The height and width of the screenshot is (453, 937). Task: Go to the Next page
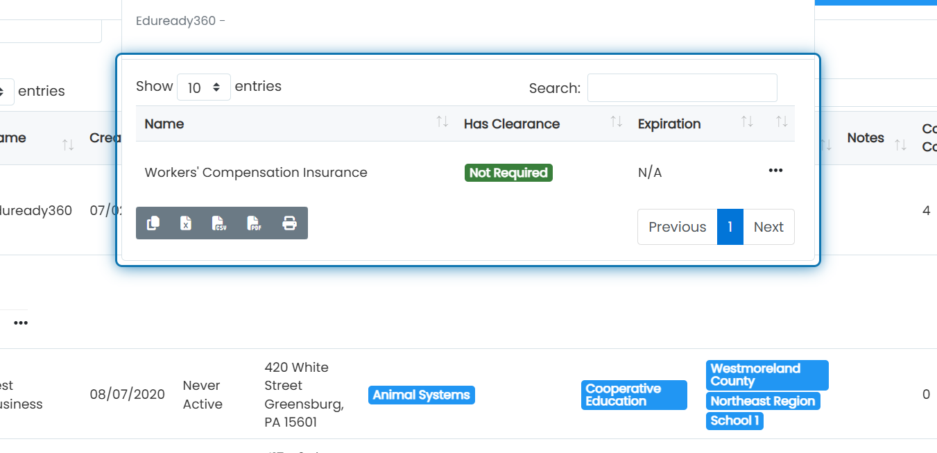pos(768,227)
